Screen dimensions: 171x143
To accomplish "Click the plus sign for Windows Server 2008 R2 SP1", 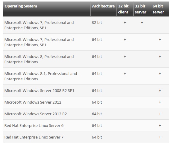I will tap(160, 90).
